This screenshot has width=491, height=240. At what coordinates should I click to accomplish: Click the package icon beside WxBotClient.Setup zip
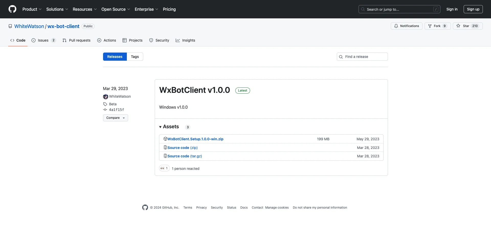165,139
